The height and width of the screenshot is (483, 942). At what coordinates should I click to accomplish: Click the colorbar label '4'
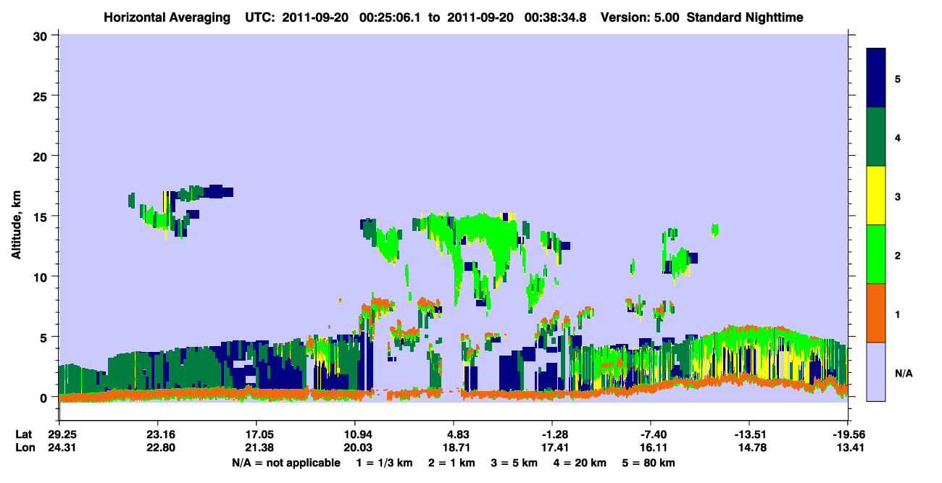pyautogui.click(x=898, y=137)
